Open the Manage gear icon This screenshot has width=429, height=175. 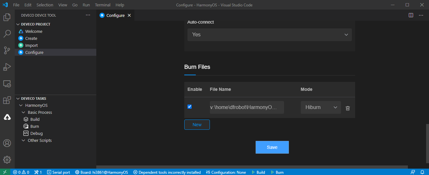[x=7, y=159]
